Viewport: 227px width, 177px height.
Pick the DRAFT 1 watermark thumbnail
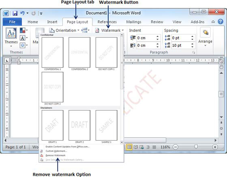52,125
